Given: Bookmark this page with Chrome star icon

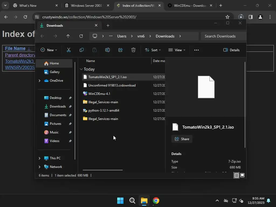Looking at the screenshot, I should 227,17.
